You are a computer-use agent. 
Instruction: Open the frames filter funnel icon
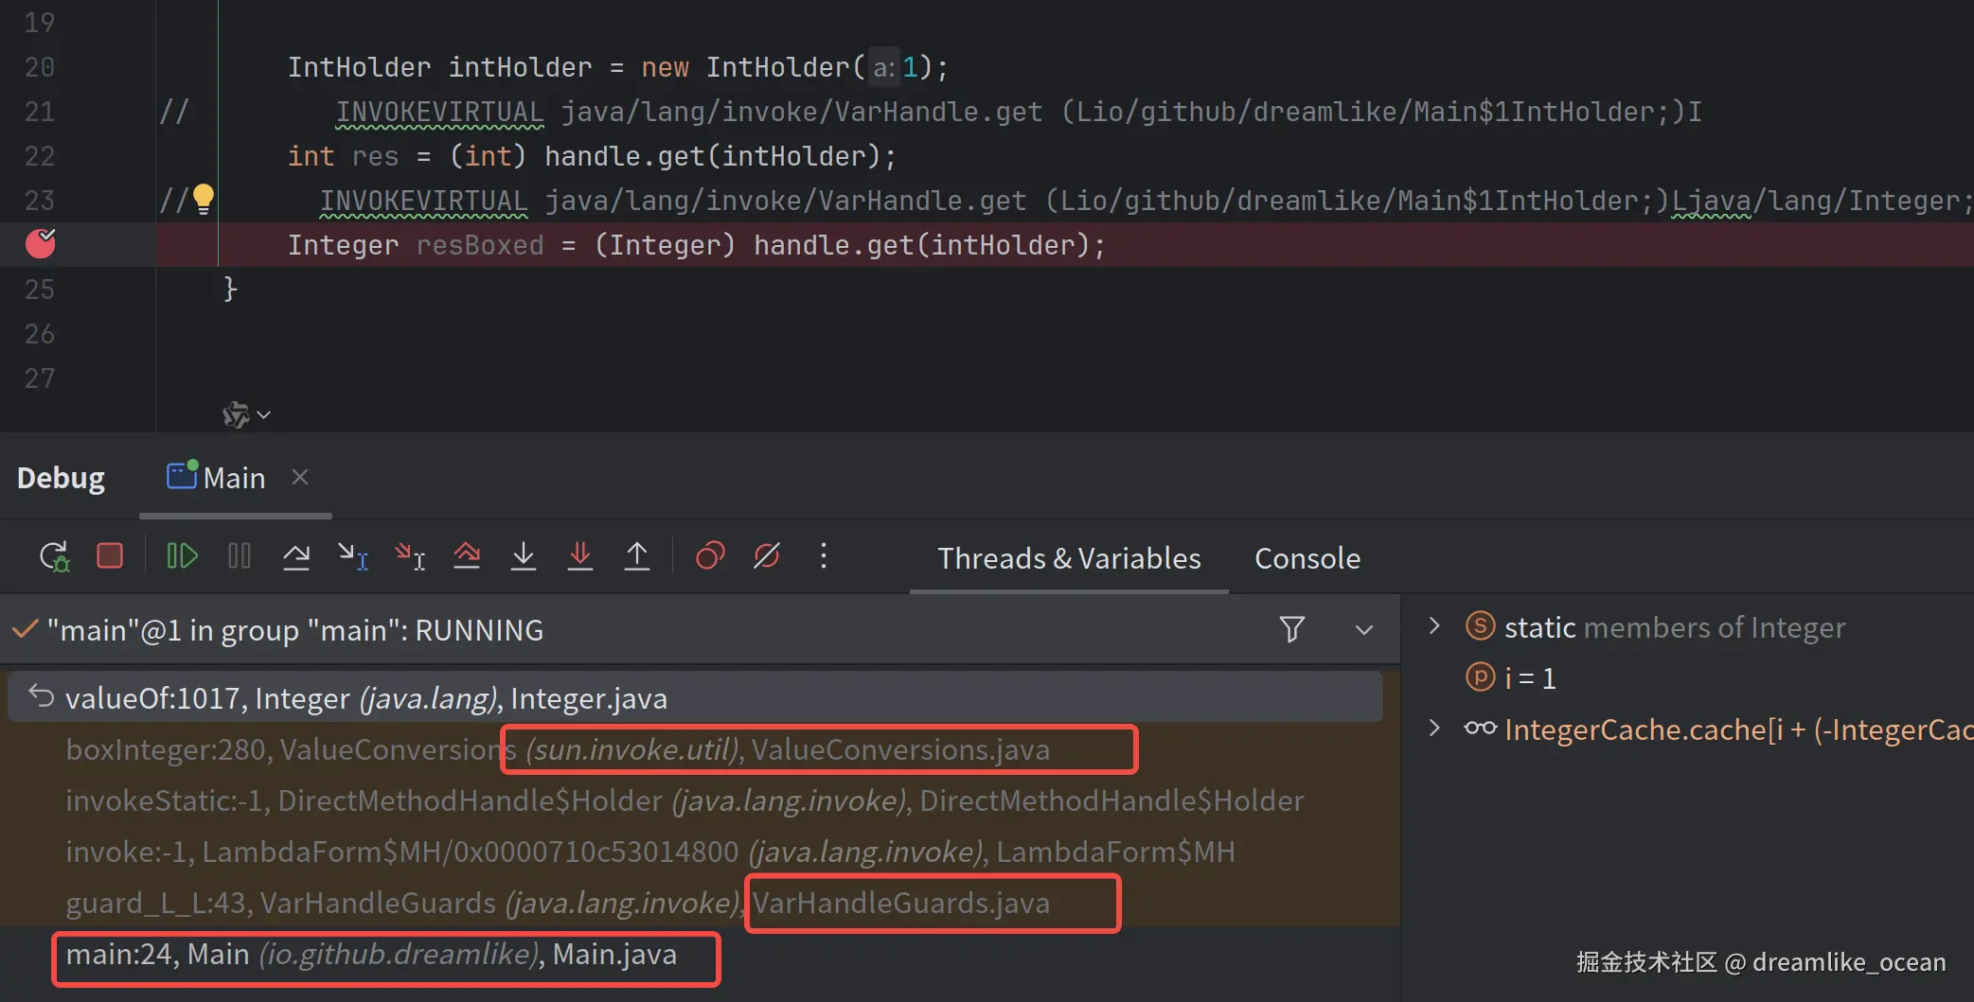pyautogui.click(x=1292, y=629)
